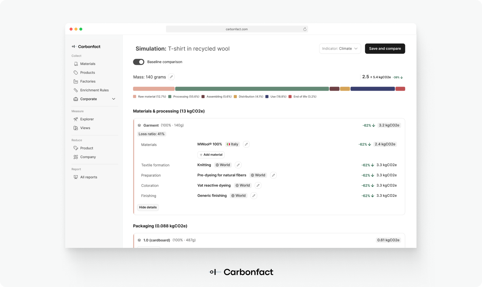This screenshot has height=287, width=482.
Task: Navigate to Enrichment Rules
Action: tap(94, 90)
